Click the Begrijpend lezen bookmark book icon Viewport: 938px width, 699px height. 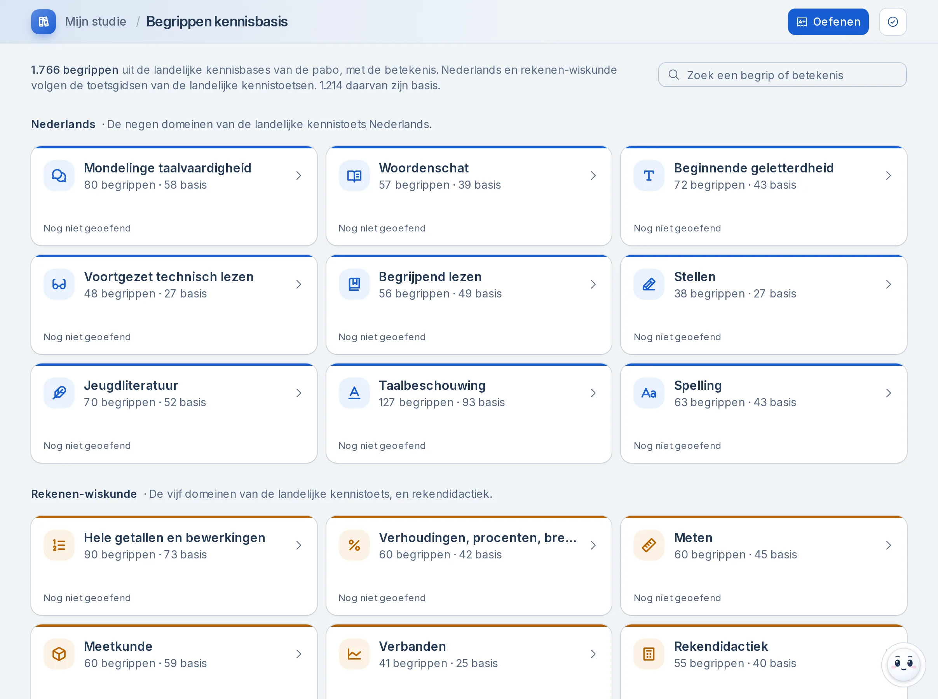(x=354, y=284)
